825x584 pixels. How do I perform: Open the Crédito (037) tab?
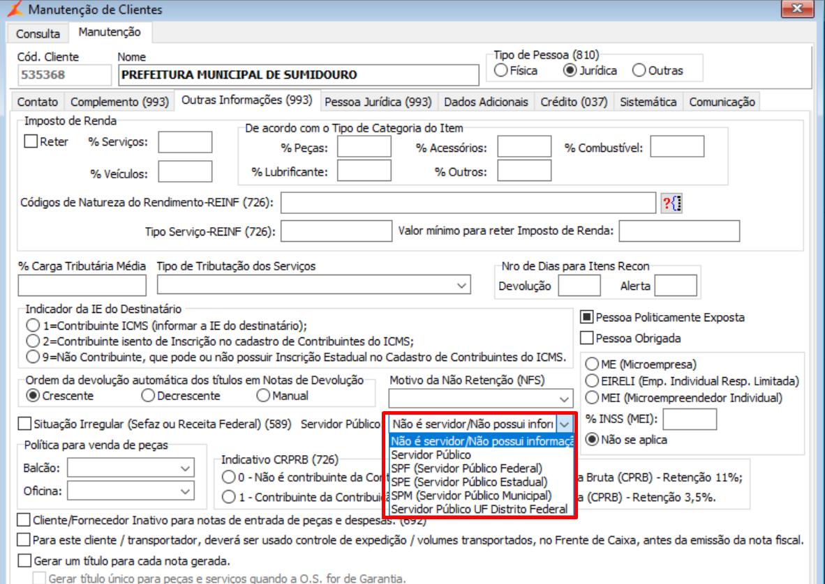574,102
